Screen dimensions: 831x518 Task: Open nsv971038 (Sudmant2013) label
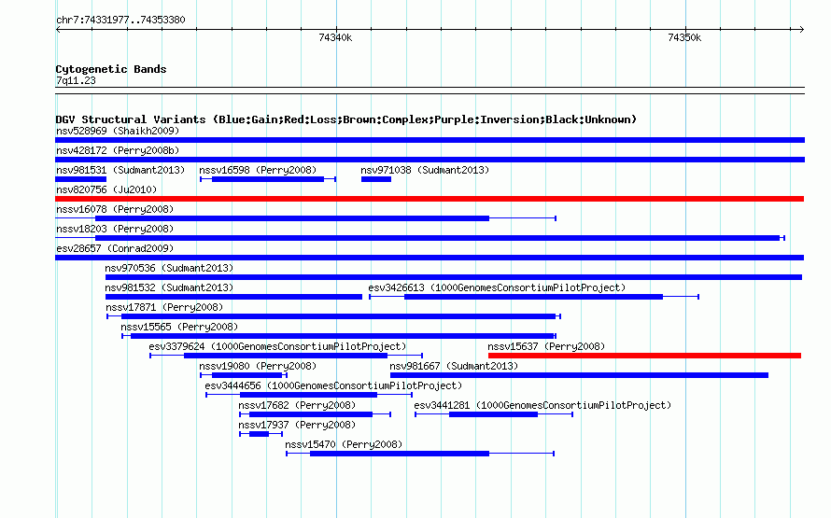pos(425,170)
